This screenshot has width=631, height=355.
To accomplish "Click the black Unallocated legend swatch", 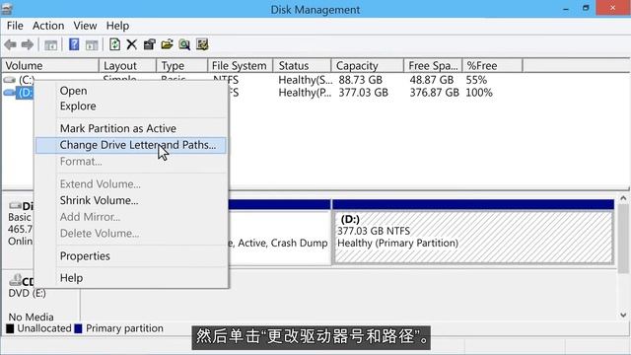I will point(10,328).
